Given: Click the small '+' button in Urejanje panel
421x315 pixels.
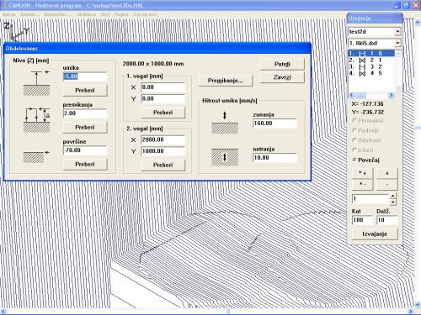Looking at the screenshot, I should pos(387,173).
